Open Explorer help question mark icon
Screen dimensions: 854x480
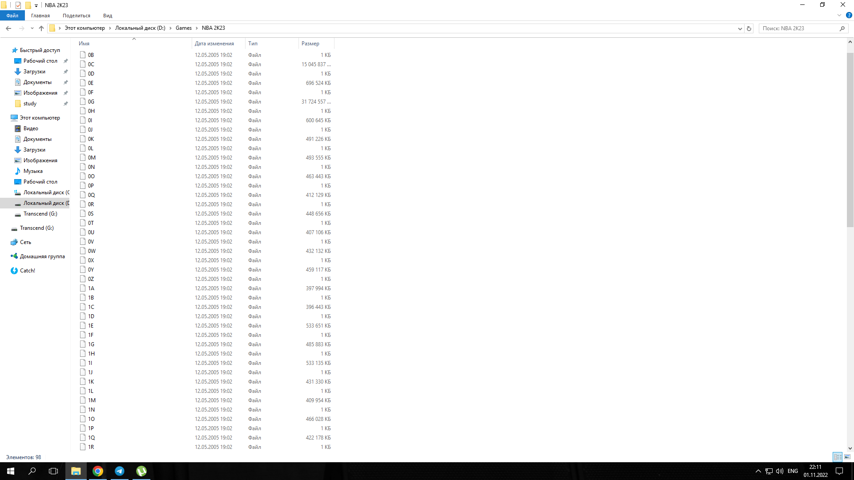point(849,15)
